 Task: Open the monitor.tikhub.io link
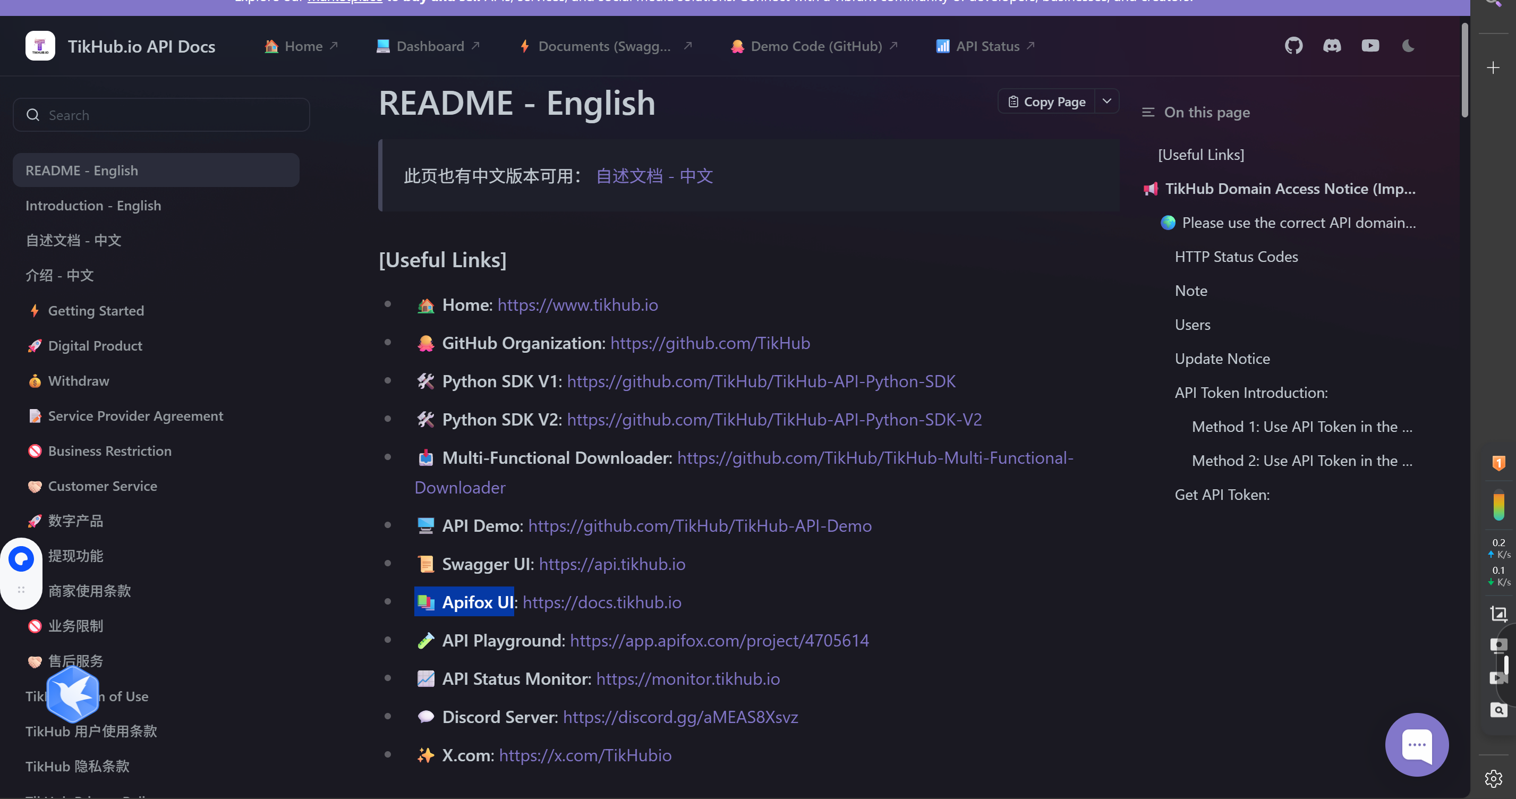pos(688,679)
